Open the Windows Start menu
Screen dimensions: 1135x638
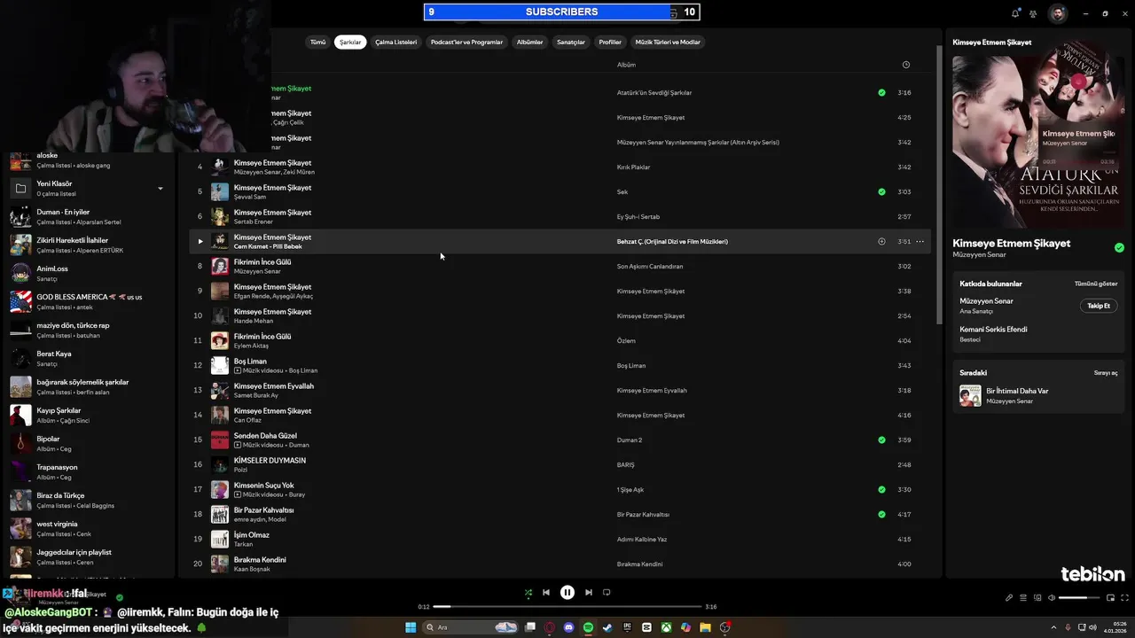[411, 627]
